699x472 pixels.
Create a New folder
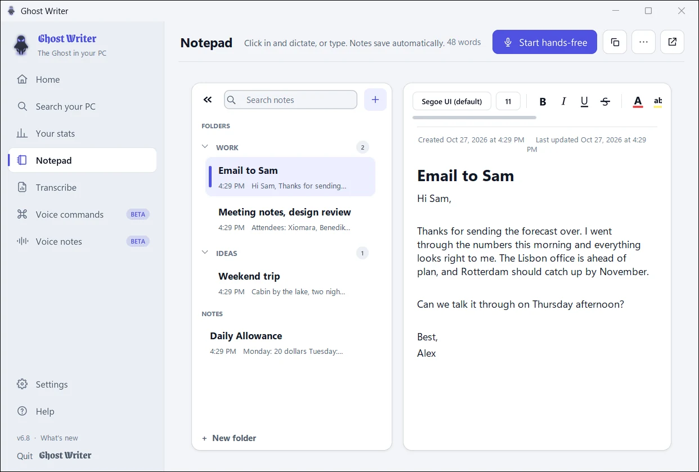[229, 438]
